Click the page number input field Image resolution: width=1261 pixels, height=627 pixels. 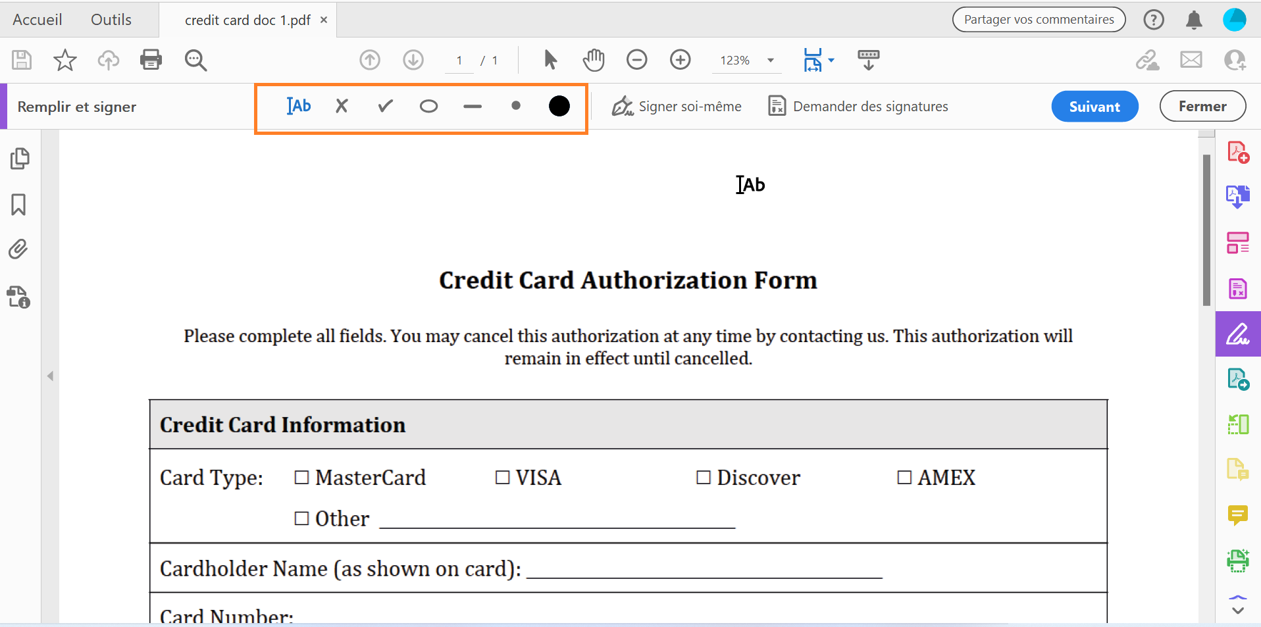coord(459,61)
